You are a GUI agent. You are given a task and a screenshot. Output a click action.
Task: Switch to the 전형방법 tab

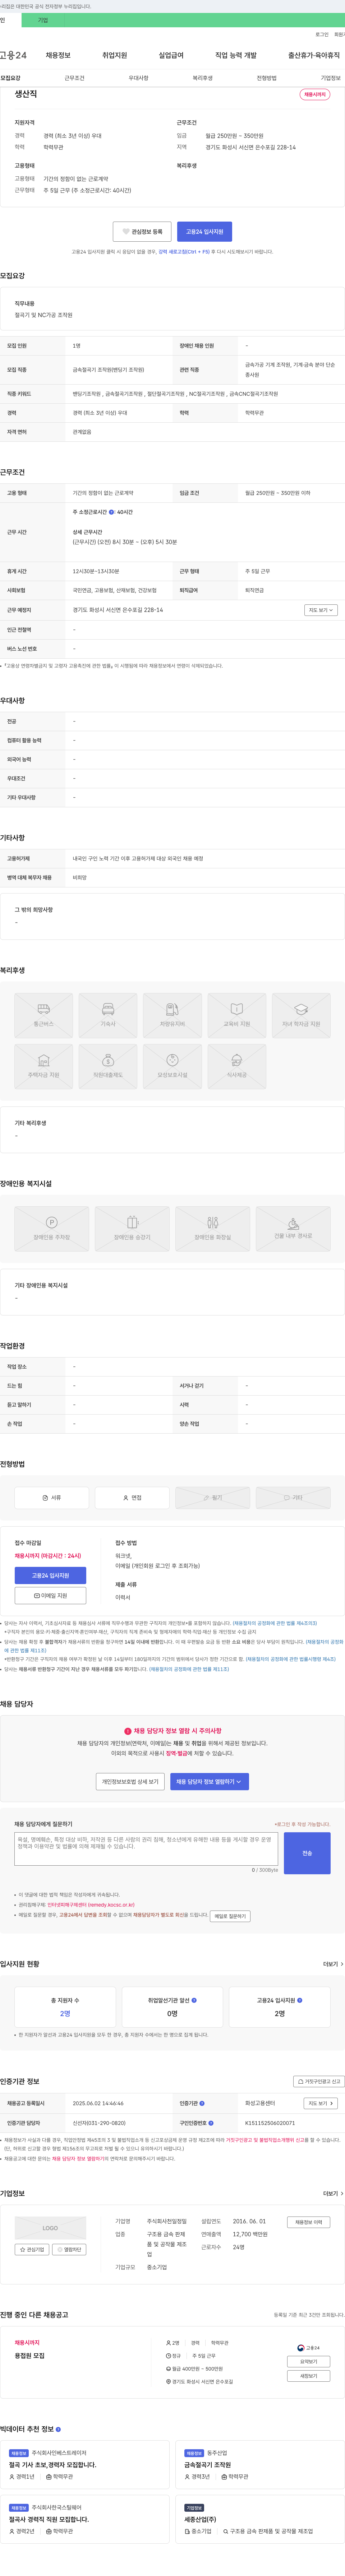(267, 78)
